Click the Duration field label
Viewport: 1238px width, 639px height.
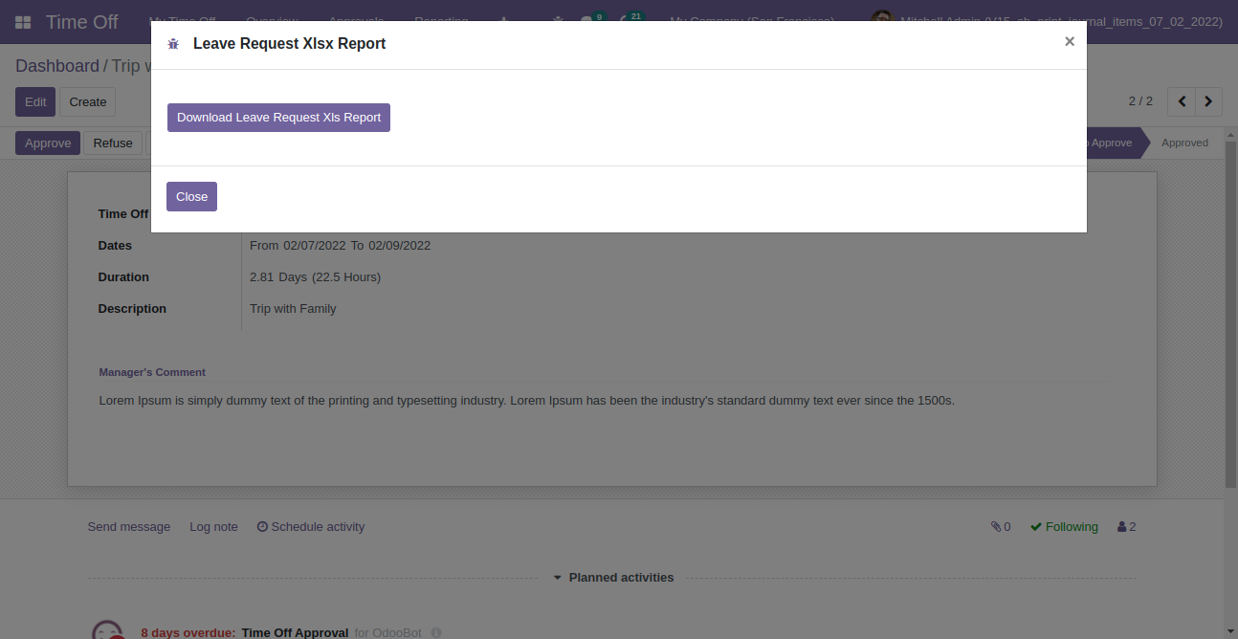[123, 277]
